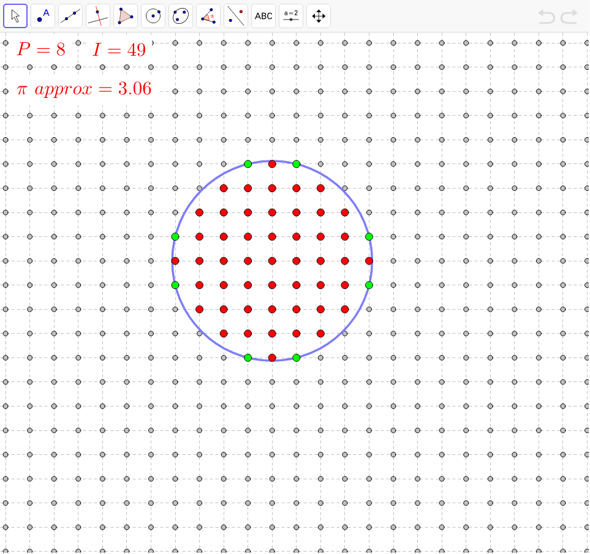This screenshot has width=590, height=554.
Task: Select the Angle measurement tool
Action: [x=208, y=15]
